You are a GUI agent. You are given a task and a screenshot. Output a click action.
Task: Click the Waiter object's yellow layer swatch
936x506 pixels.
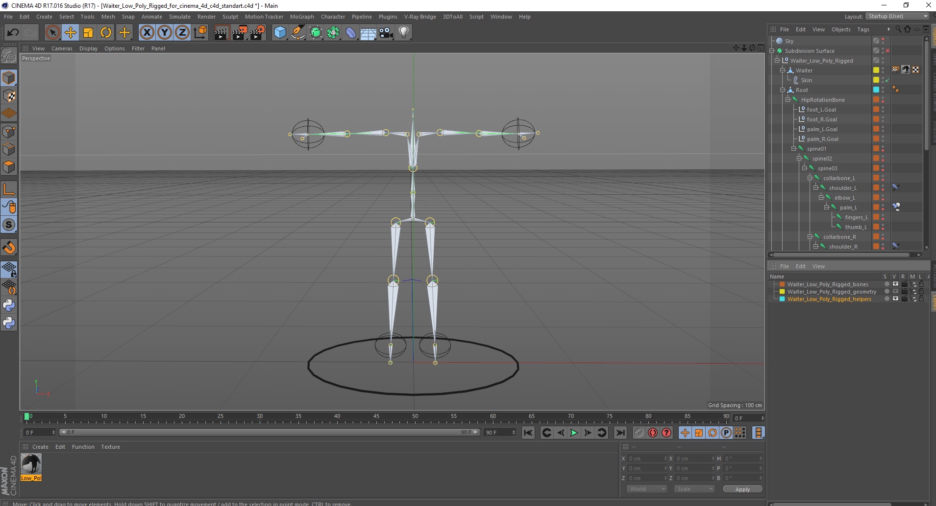pos(876,70)
